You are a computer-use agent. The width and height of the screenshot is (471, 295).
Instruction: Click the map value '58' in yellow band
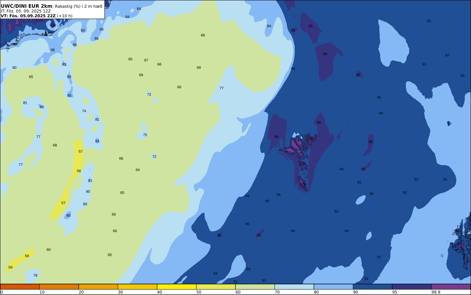(79, 171)
